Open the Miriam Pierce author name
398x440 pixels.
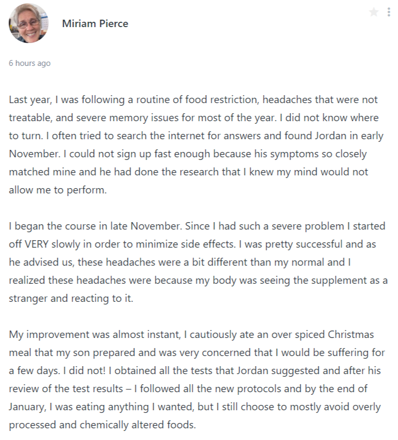95,24
